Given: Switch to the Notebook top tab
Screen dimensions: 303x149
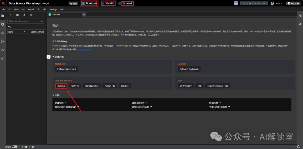Looking at the screenshot, I should tap(89, 3).
